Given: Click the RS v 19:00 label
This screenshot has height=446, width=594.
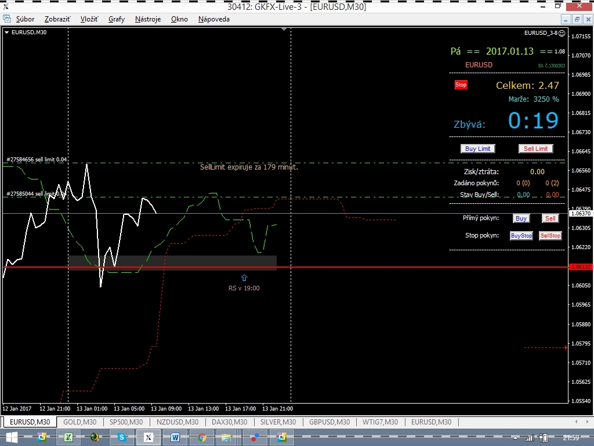Looking at the screenshot, I should tap(244, 288).
